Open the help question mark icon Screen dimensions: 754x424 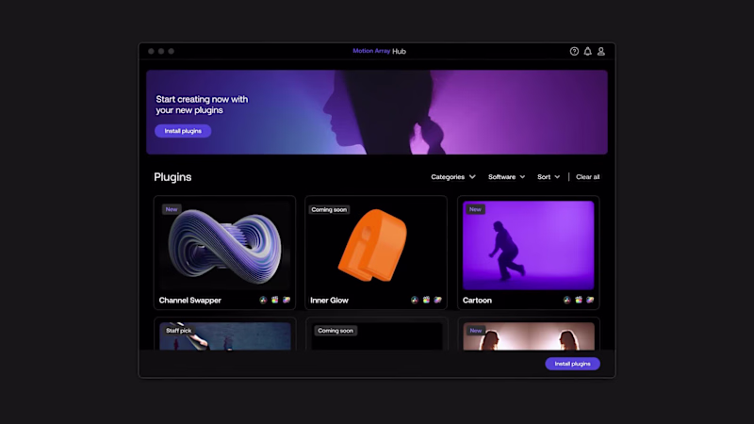point(574,51)
